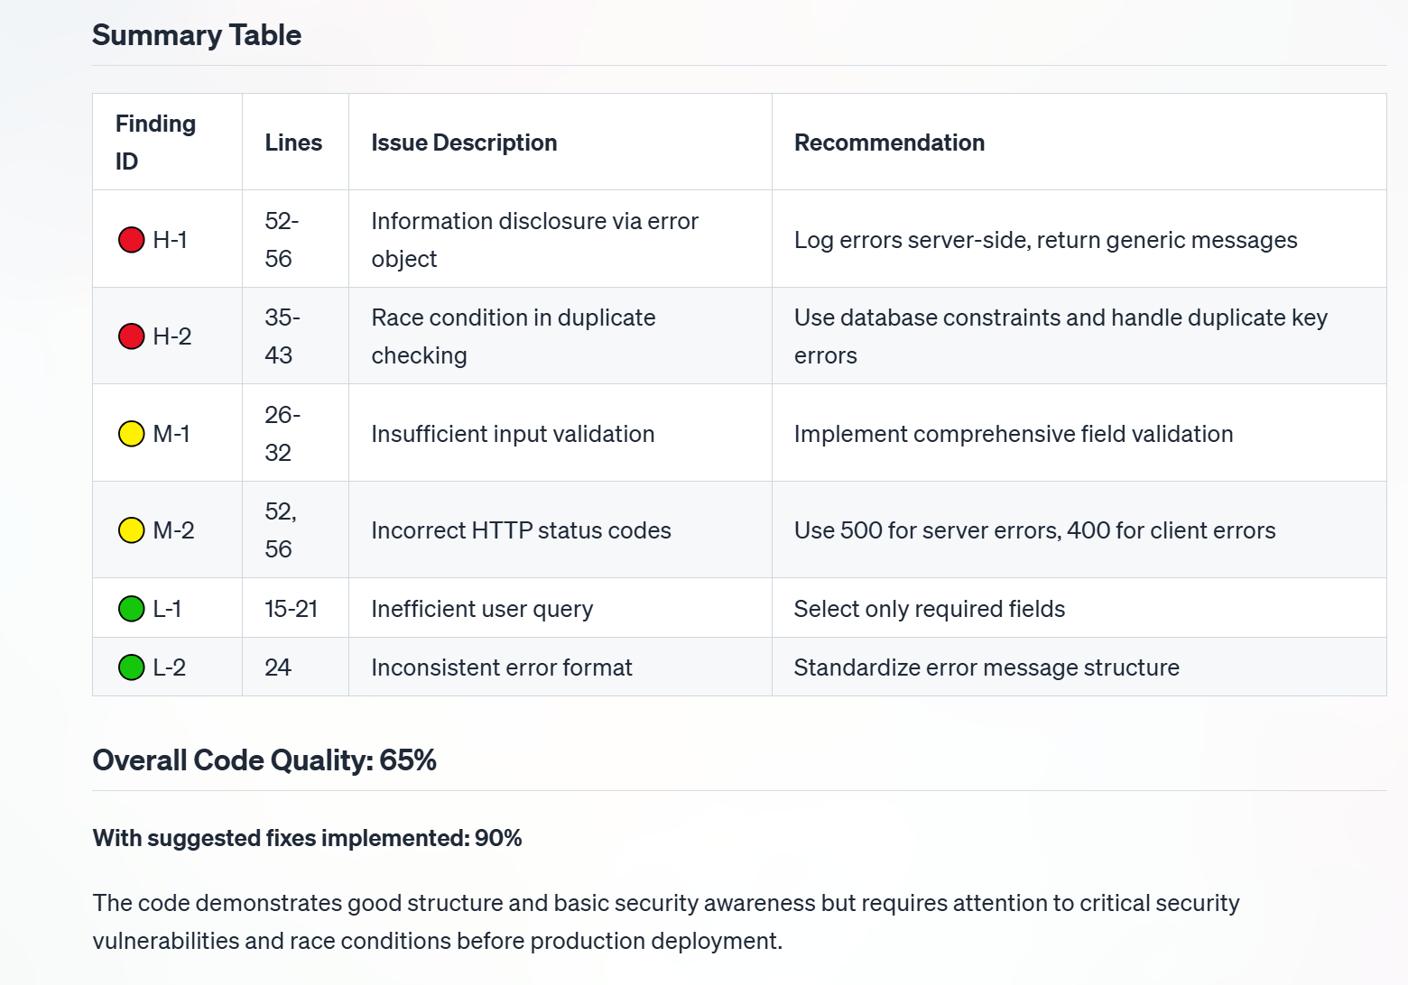
Task: Click 'Information disclosure via error object' cell
Action: 534,240
